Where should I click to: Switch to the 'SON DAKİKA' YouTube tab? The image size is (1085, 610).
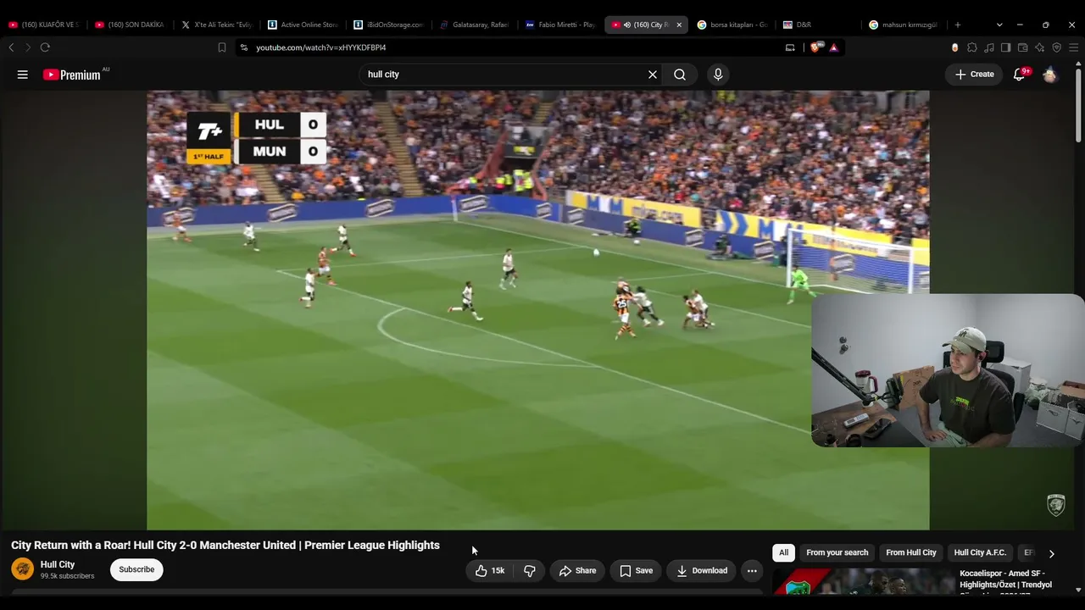coord(130,25)
